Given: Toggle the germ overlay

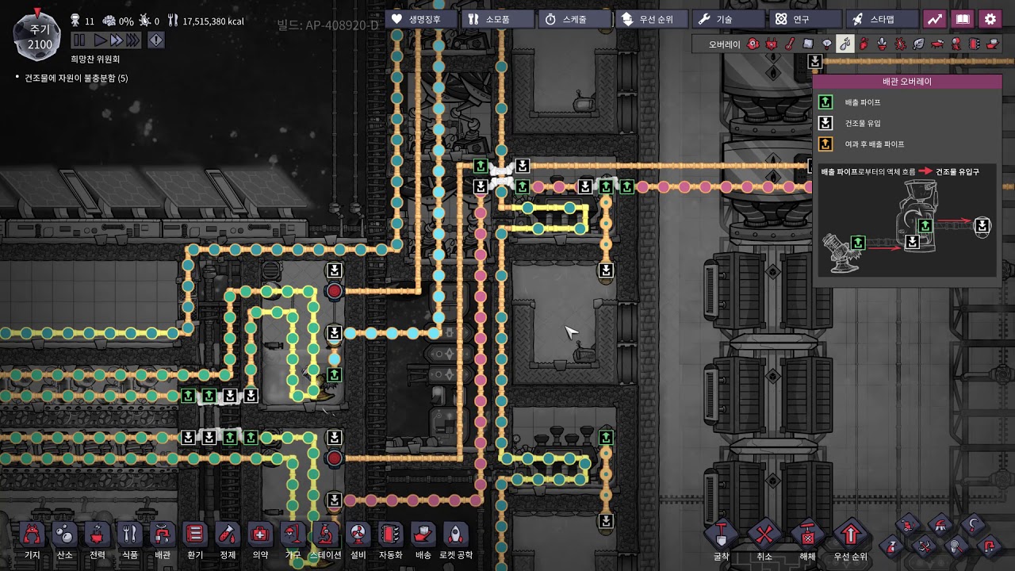Looking at the screenshot, I should click(900, 44).
